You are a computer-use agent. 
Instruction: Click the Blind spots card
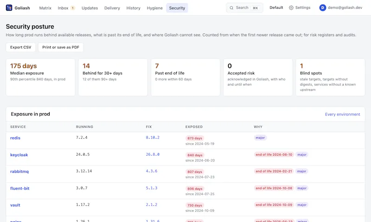click(330, 77)
